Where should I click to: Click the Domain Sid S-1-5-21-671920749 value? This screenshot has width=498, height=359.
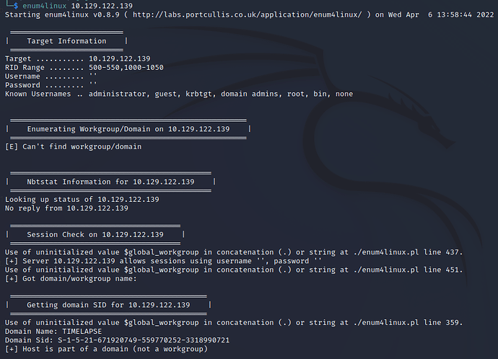(x=144, y=340)
